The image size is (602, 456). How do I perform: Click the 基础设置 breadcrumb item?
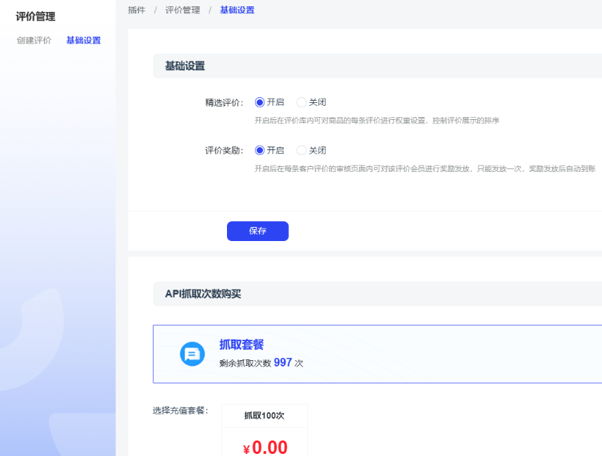coord(237,10)
